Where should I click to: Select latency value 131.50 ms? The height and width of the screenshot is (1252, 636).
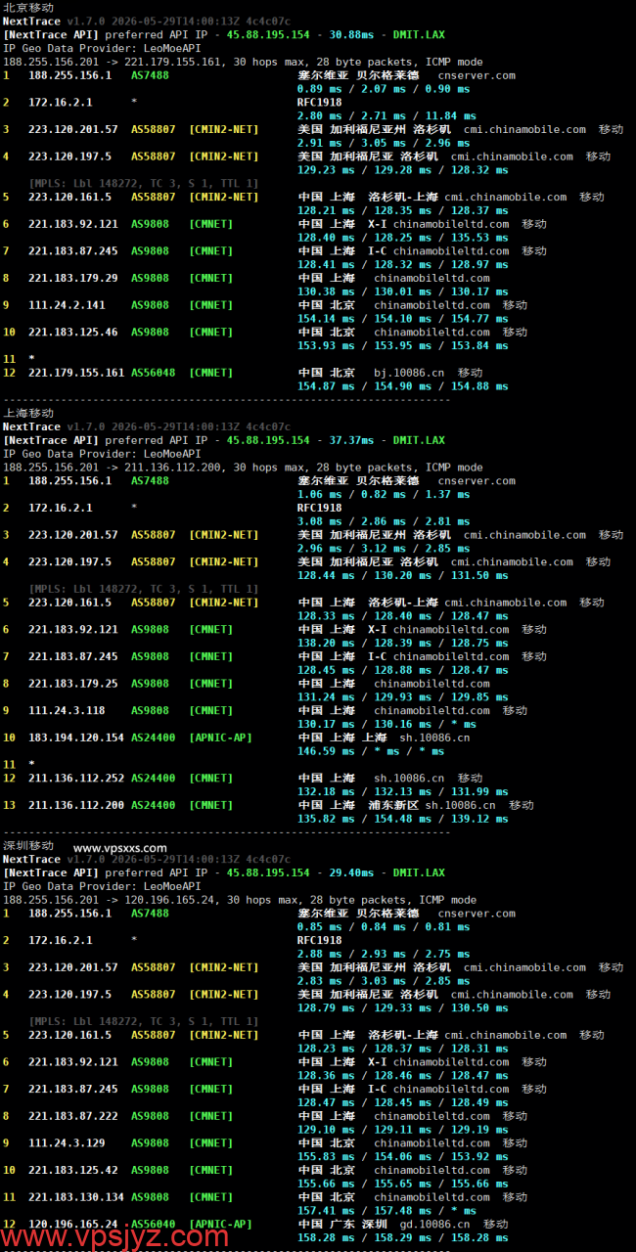[477, 575]
